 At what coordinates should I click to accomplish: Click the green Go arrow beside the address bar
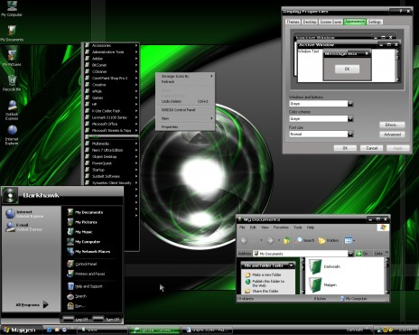pos(358,254)
